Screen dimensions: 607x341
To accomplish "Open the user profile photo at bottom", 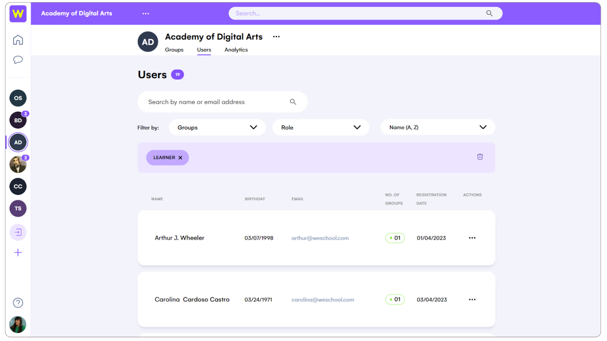I will [18, 325].
